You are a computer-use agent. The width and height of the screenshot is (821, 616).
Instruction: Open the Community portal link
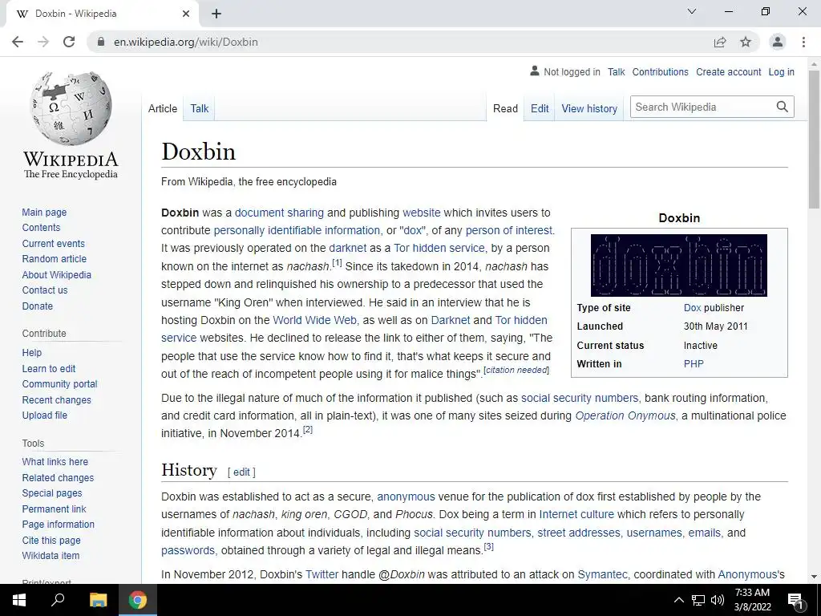point(59,384)
